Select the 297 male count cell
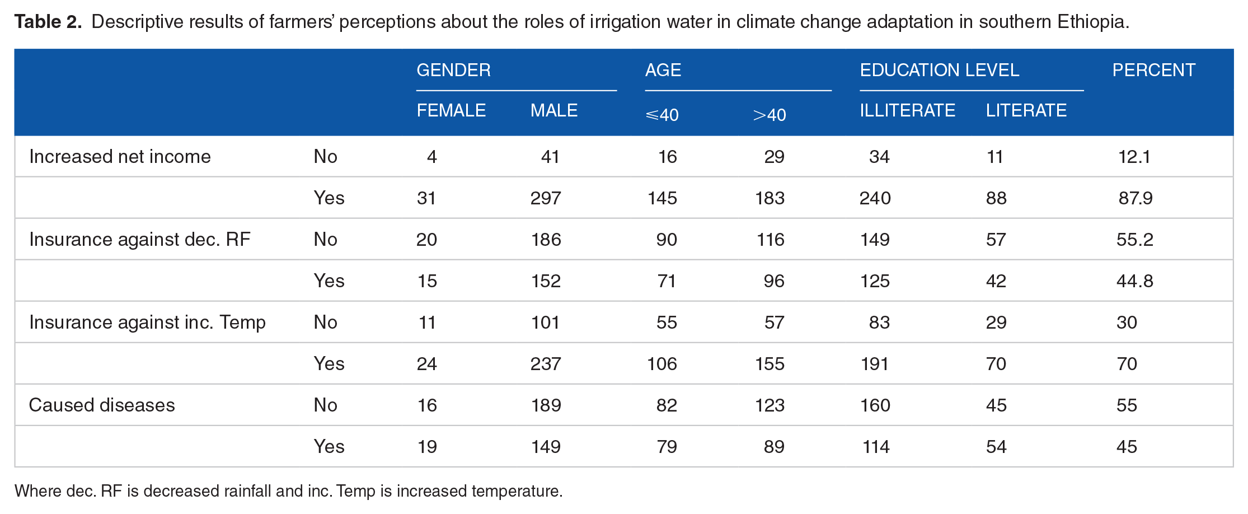The image size is (1248, 514). click(546, 198)
